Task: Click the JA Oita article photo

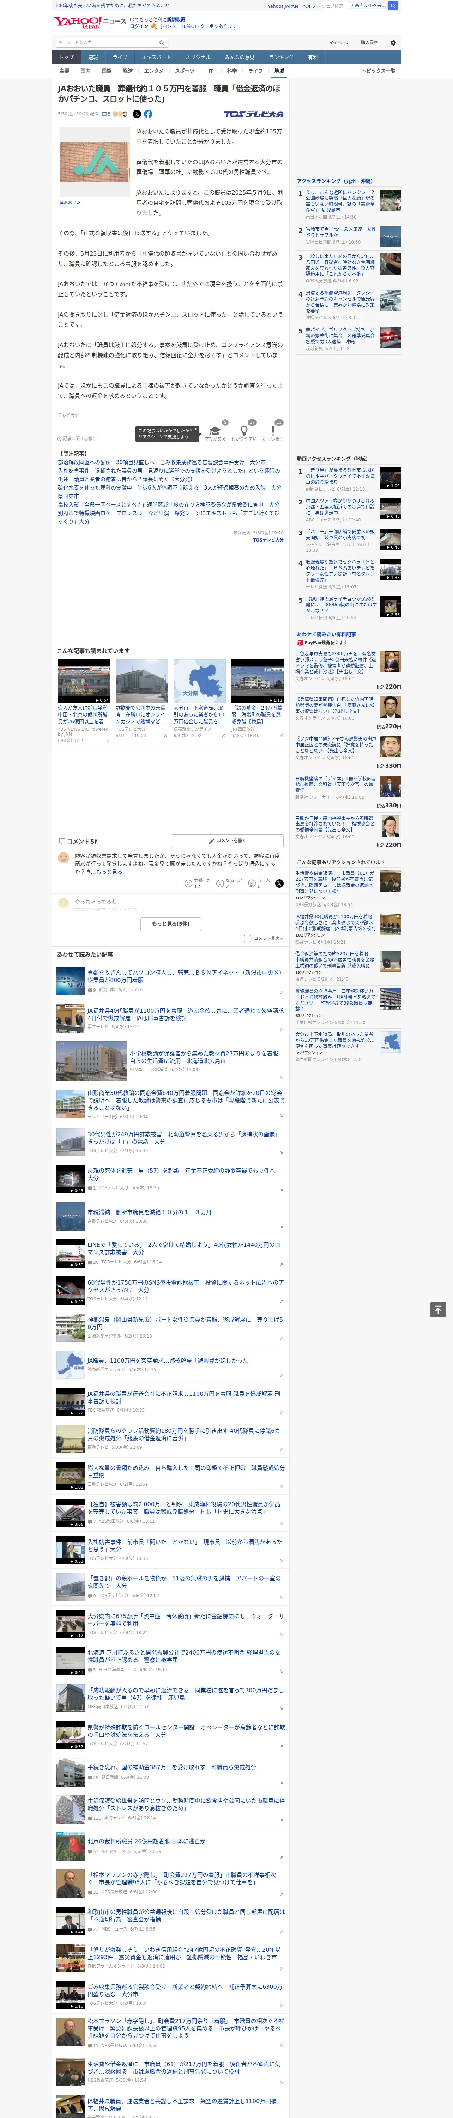Action: click(x=94, y=161)
